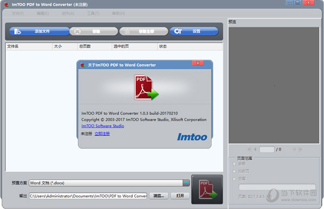The image size is (324, 209).
Task: Select the All pages (全部) radio button
Action: coord(234,164)
